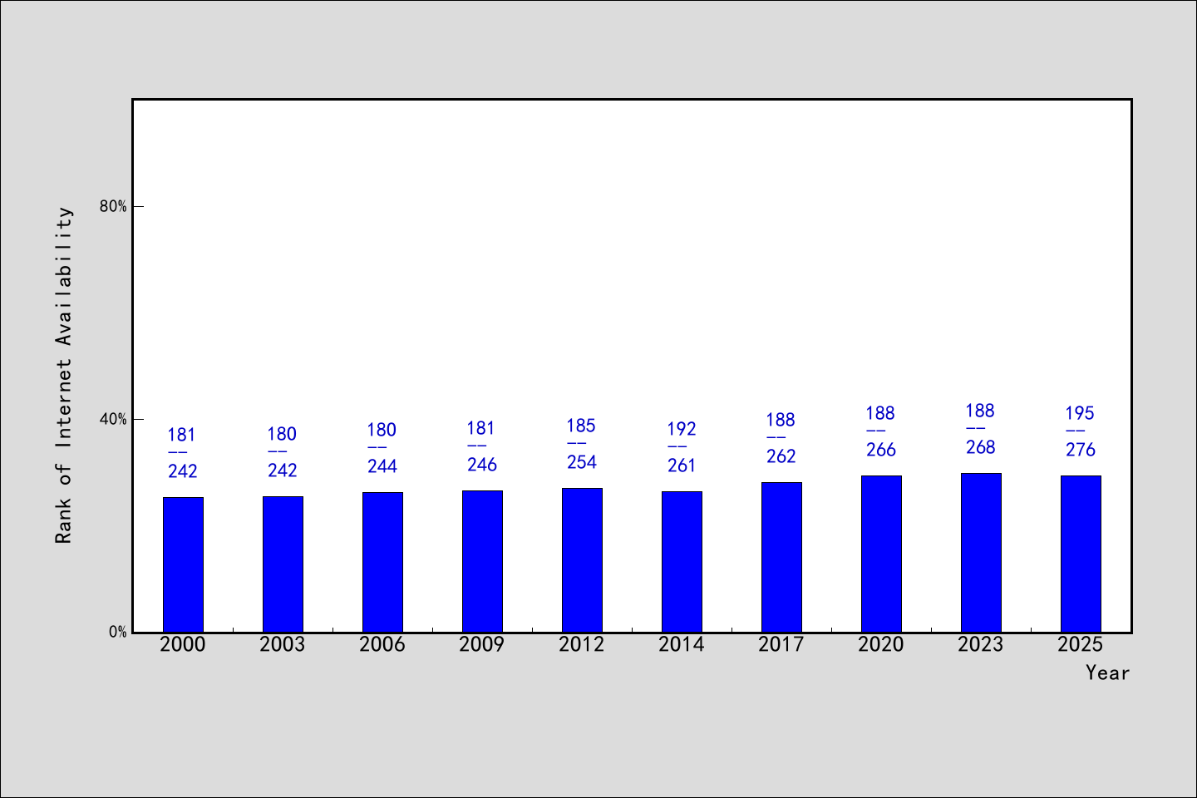Click the x-axis label 2023
The width and height of the screenshot is (1197, 798).
pos(981,644)
